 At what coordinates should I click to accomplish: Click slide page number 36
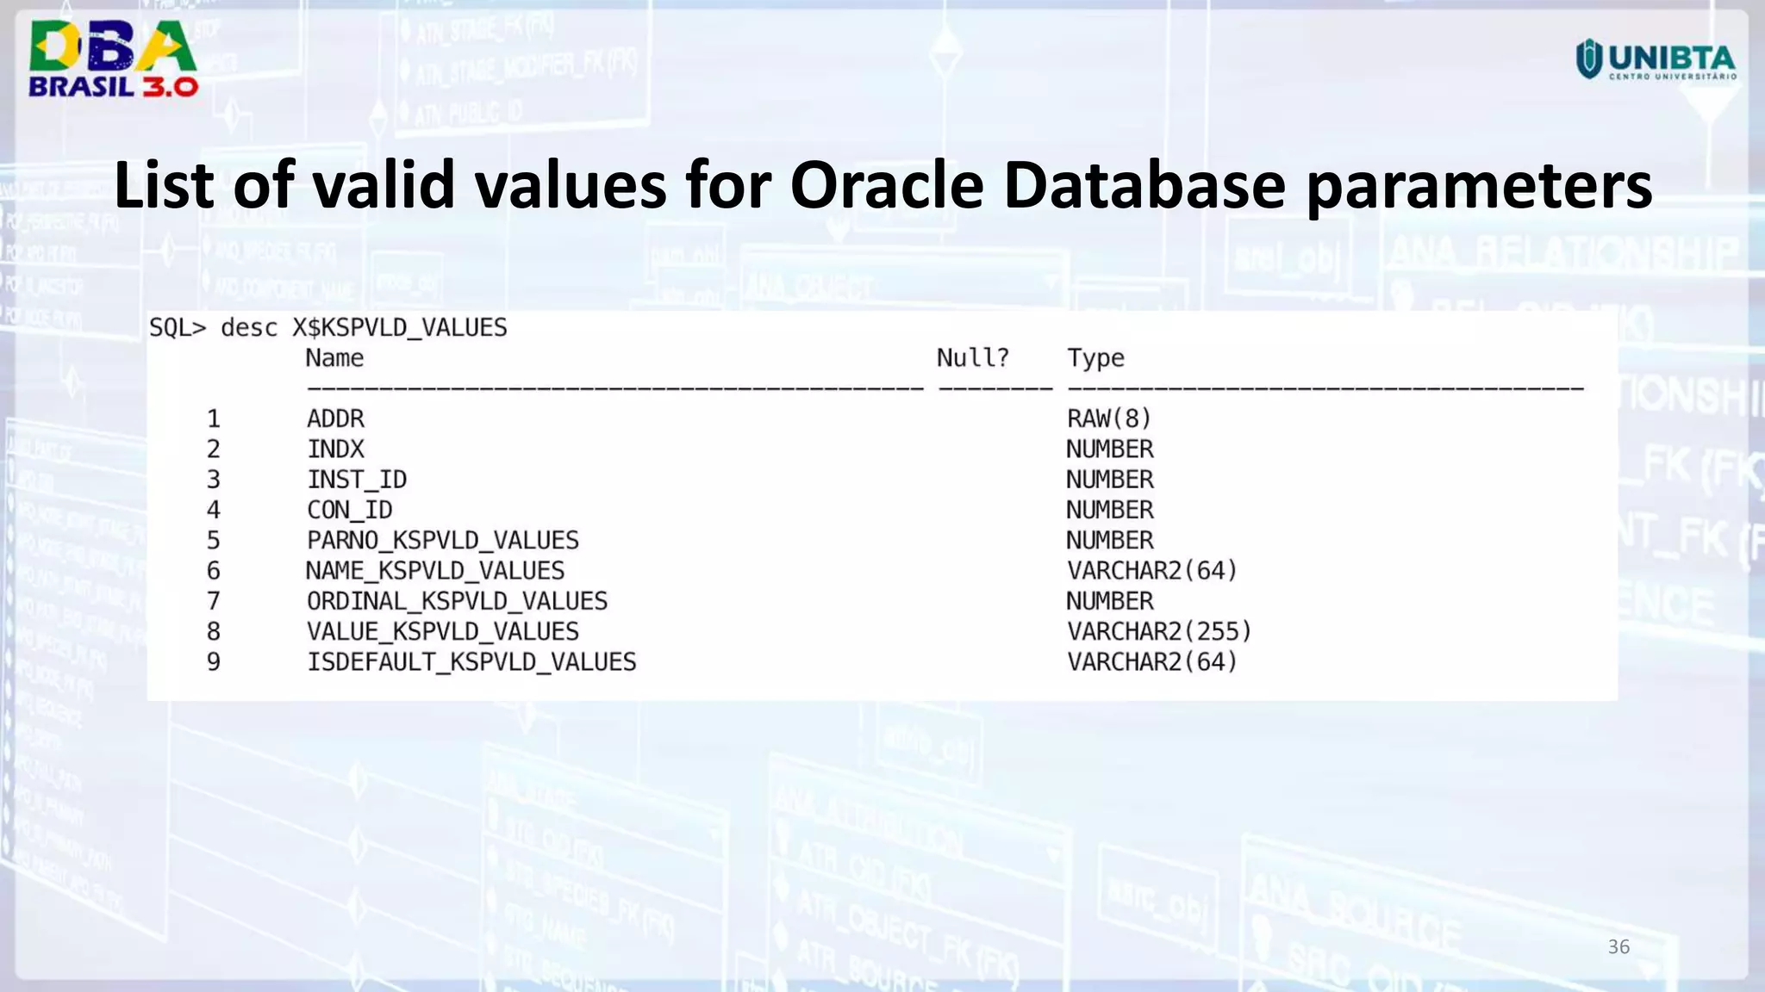pos(1618,947)
